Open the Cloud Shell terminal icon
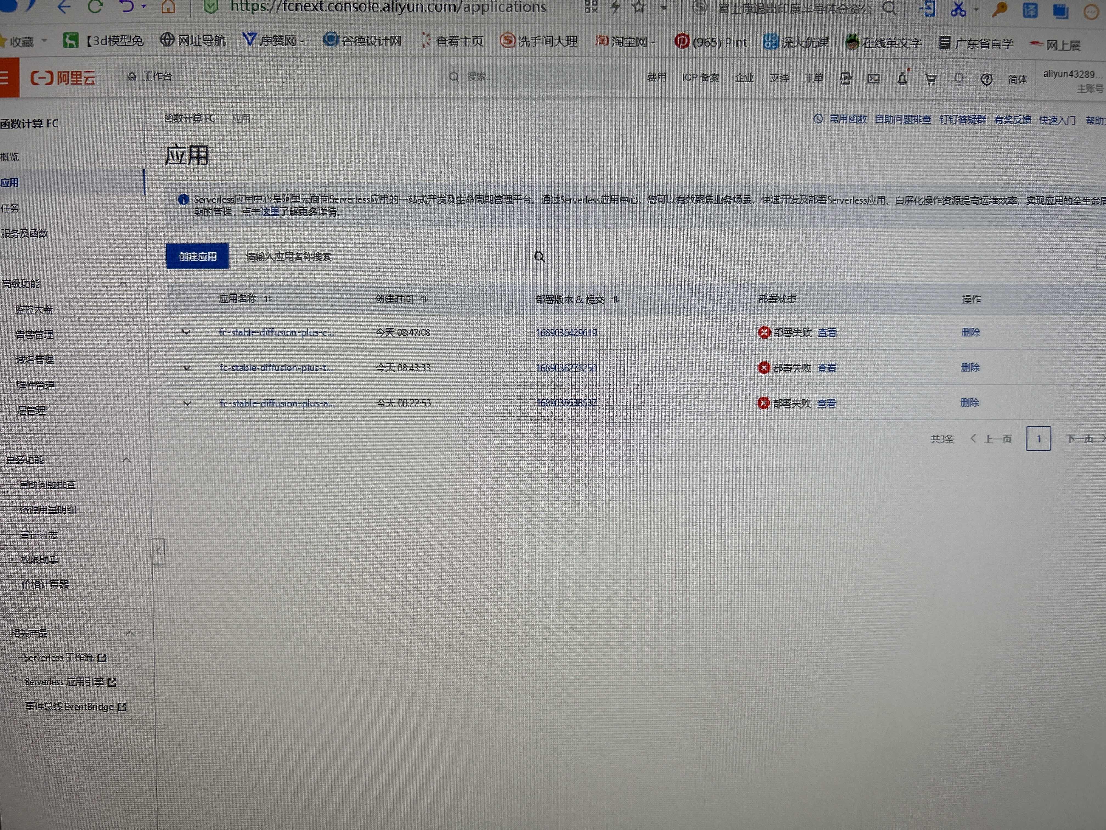This screenshot has width=1106, height=830. 873,78
